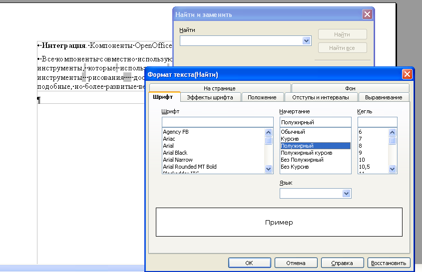
Task: Click the Найти все button
Action: click(342, 48)
